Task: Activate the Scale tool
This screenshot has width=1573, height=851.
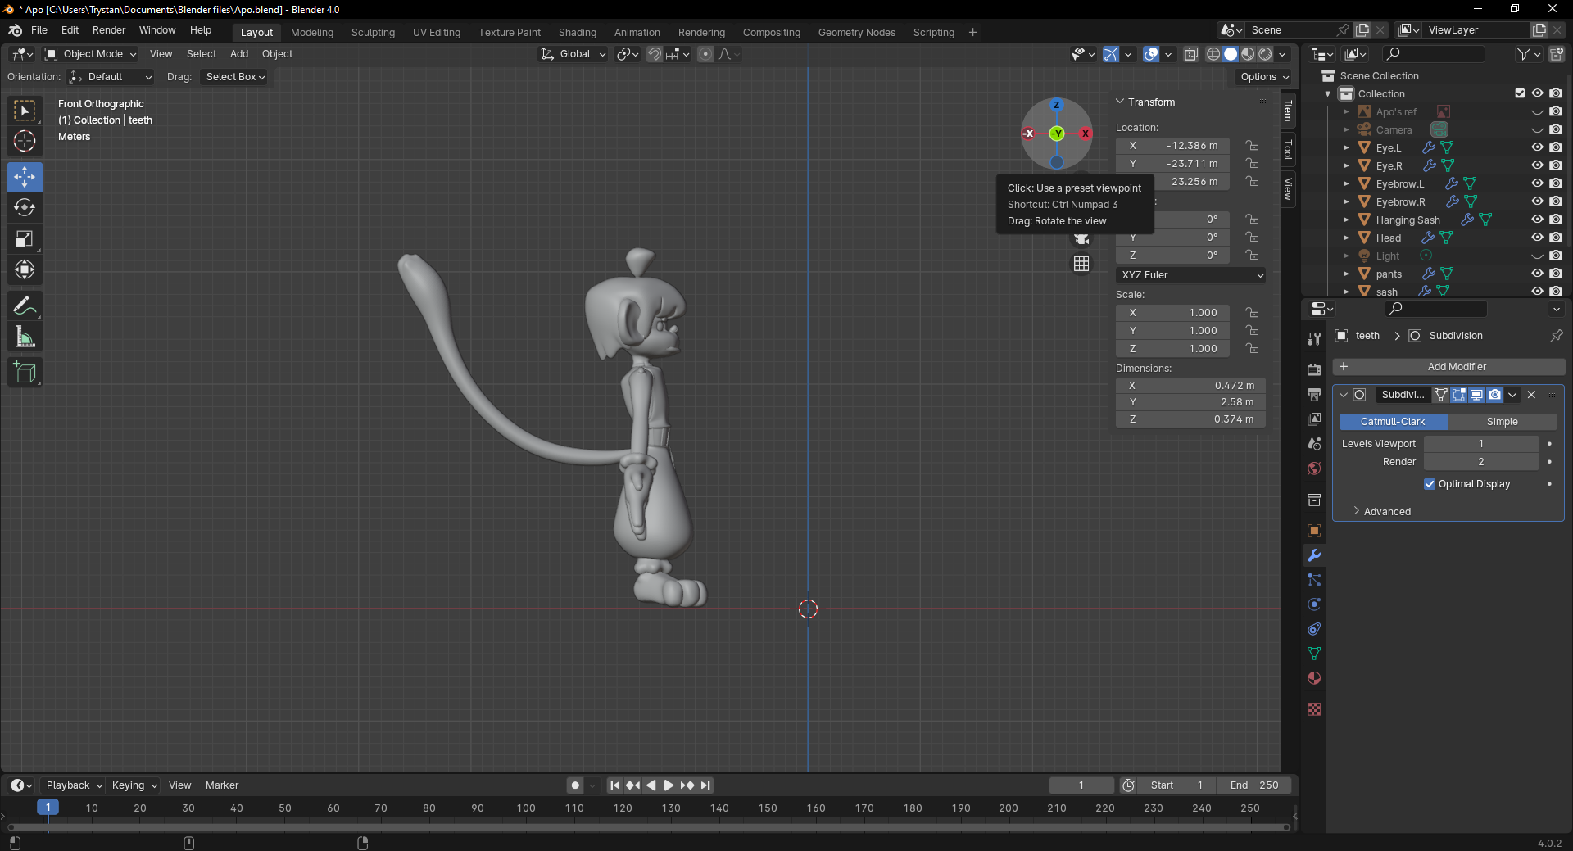Action: [x=25, y=239]
